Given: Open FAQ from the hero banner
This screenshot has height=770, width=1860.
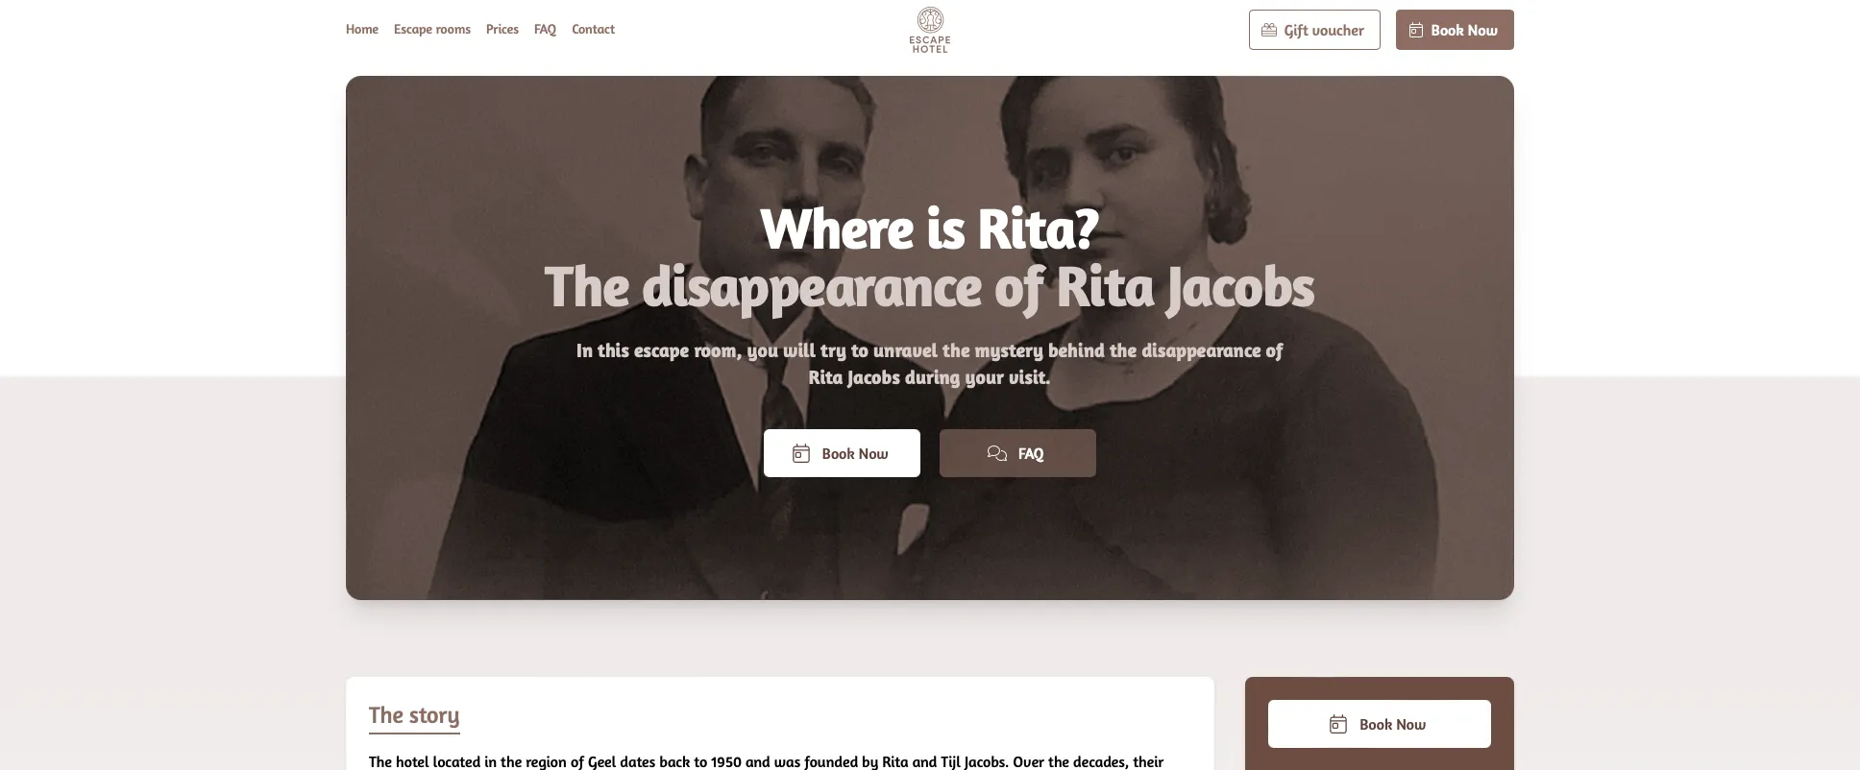Looking at the screenshot, I should point(1017,453).
